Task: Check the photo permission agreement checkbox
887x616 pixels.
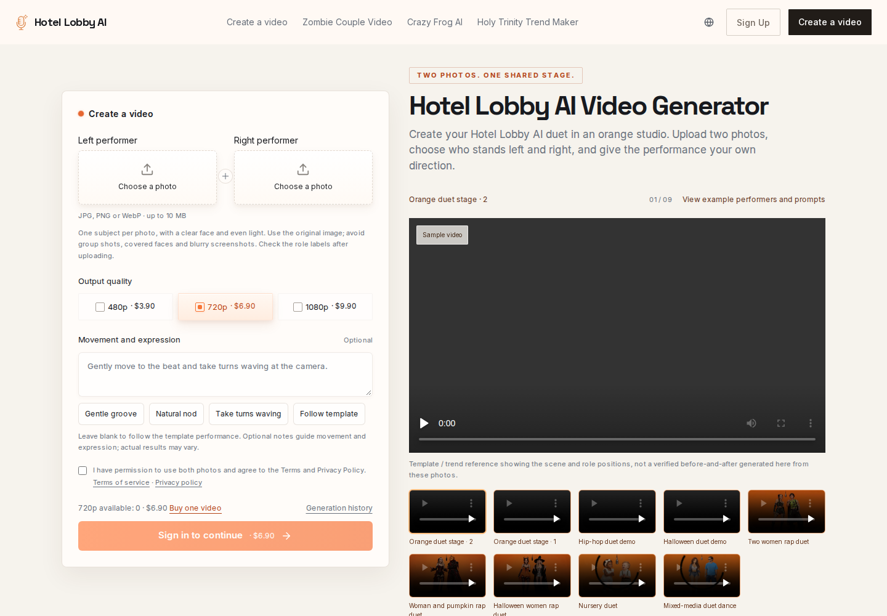Action: click(x=83, y=471)
